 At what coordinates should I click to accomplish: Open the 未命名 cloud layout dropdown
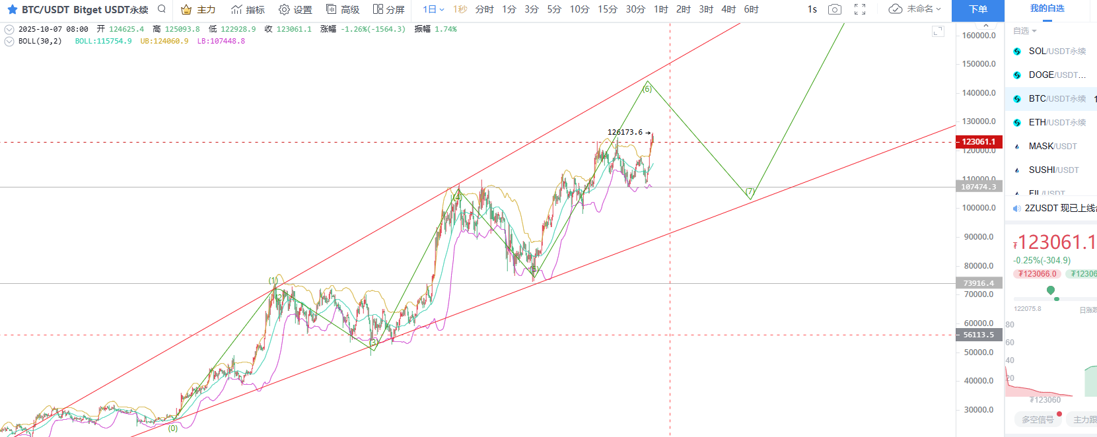[915, 9]
